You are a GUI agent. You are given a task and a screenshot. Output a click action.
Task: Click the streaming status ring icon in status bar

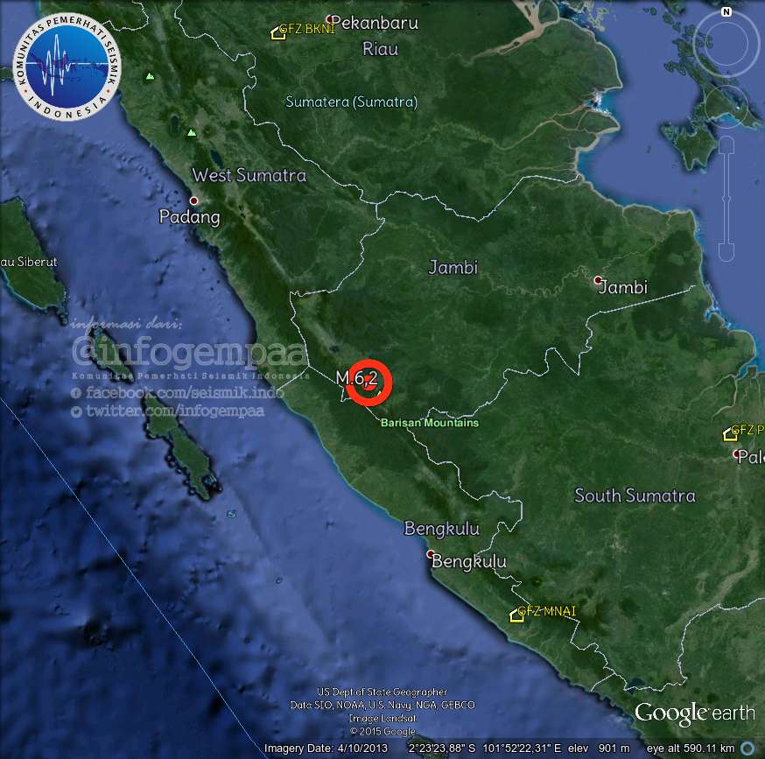point(747,748)
